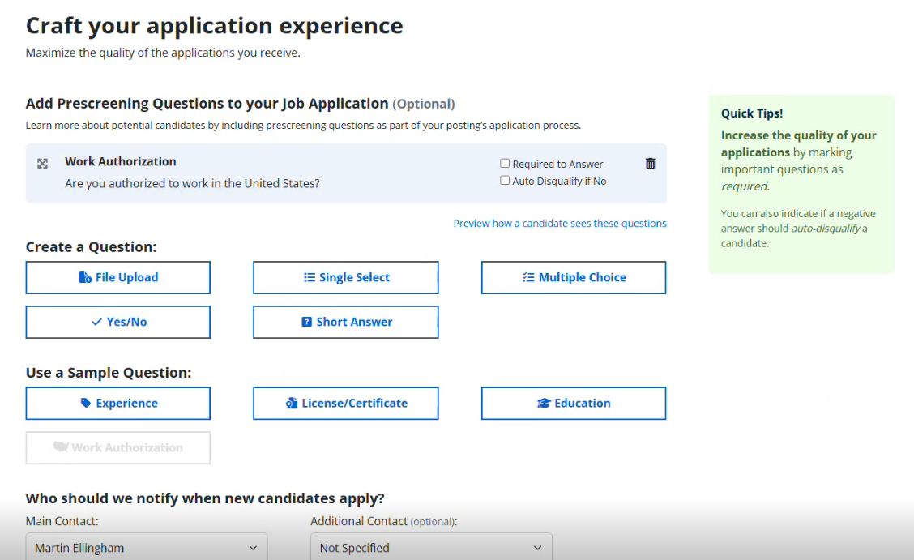914x560 pixels.
Task: Open the Main Contact dropdown showing Martin Ellingham
Action: point(147,547)
